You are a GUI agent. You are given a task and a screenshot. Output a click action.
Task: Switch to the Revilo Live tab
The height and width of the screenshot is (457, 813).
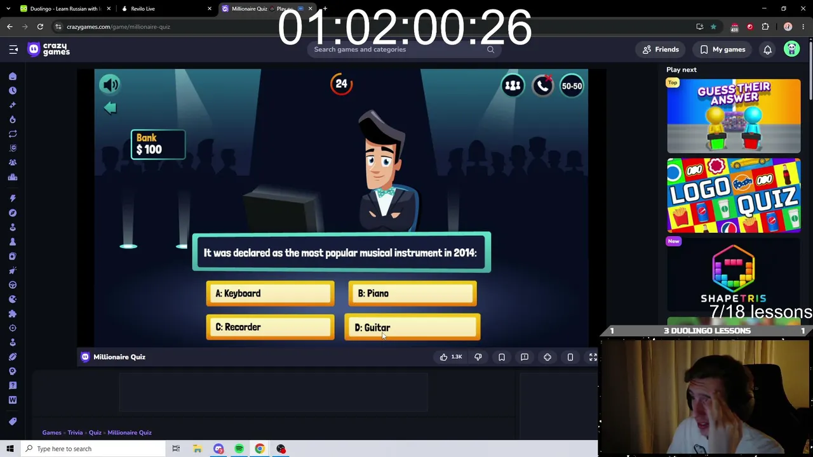[x=165, y=9]
